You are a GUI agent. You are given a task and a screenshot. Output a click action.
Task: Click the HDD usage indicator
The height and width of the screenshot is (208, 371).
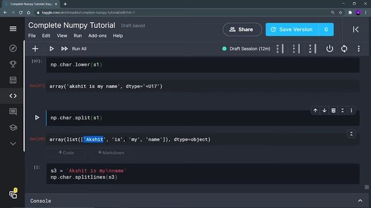(x=280, y=49)
